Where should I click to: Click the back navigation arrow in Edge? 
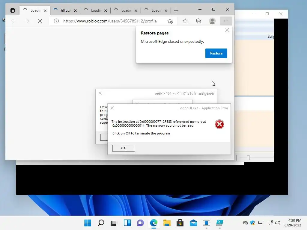pyautogui.click(x=14, y=21)
